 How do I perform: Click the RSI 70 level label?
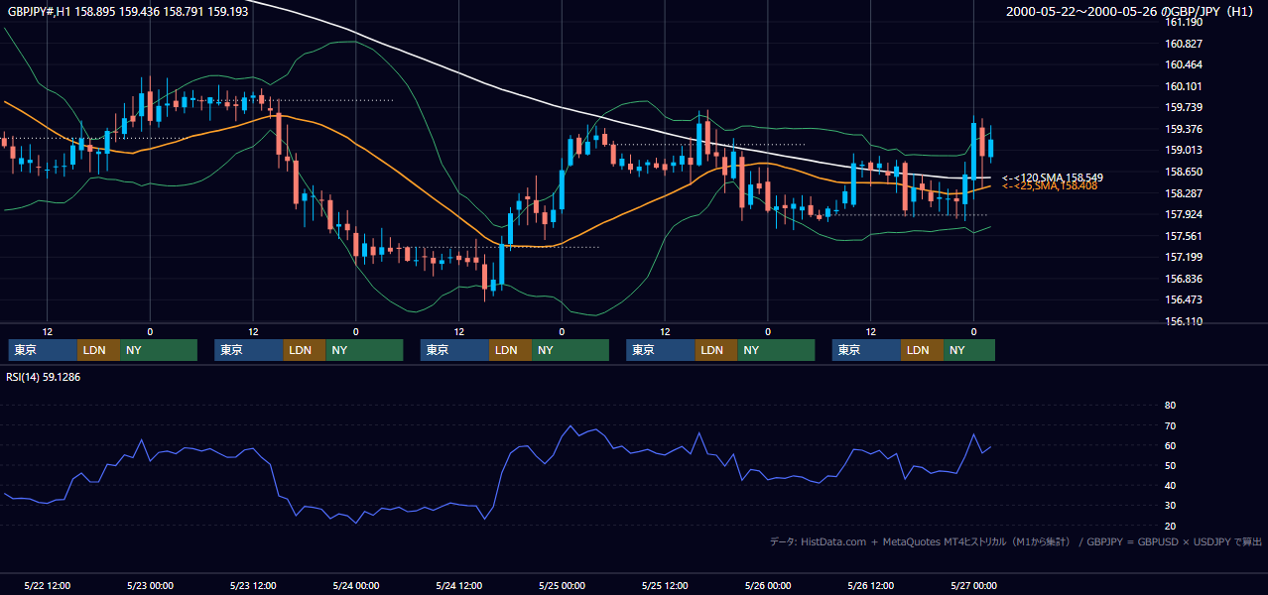tap(1171, 425)
